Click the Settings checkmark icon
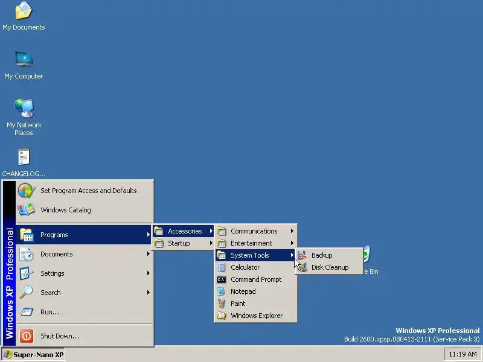Screen dimensions: 483x362 pyautogui.click(x=27, y=273)
